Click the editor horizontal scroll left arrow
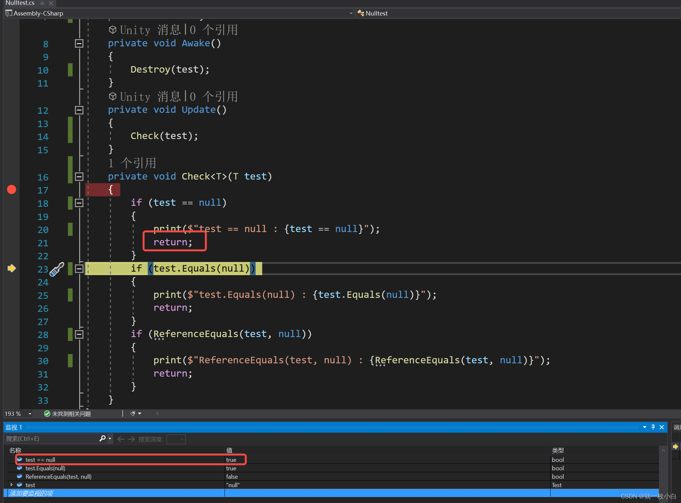Screen dimensions: 681x503 (158, 414)
